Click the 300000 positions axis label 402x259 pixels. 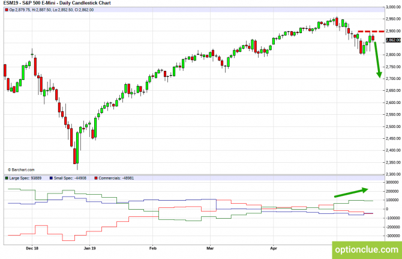click(x=392, y=182)
